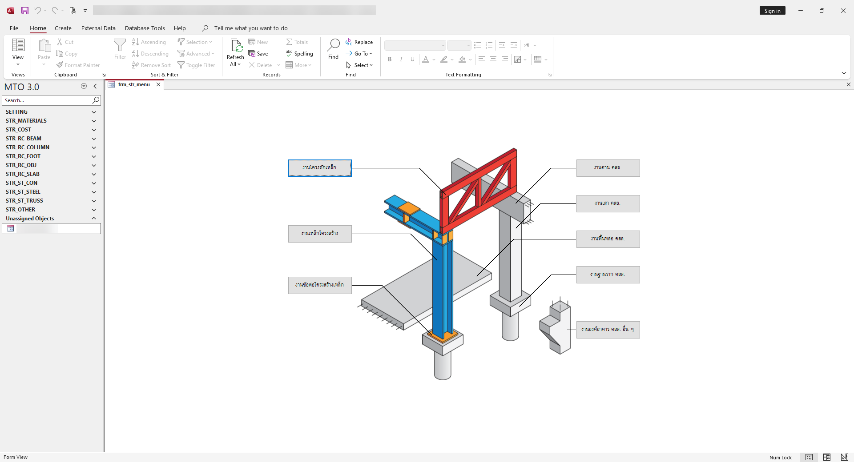This screenshot has width=854, height=462.
Task: Open the External Data tab
Action: 98,28
